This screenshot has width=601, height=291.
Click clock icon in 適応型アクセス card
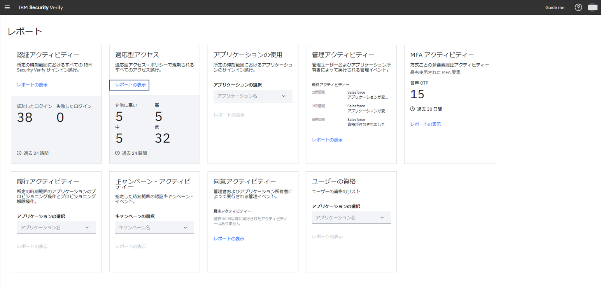[x=117, y=153]
